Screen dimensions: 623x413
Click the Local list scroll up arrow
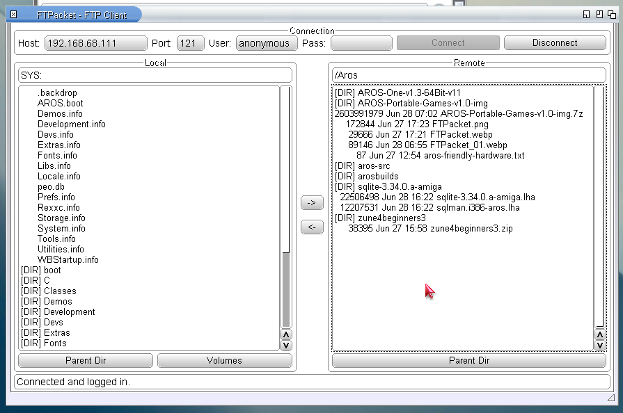click(285, 335)
